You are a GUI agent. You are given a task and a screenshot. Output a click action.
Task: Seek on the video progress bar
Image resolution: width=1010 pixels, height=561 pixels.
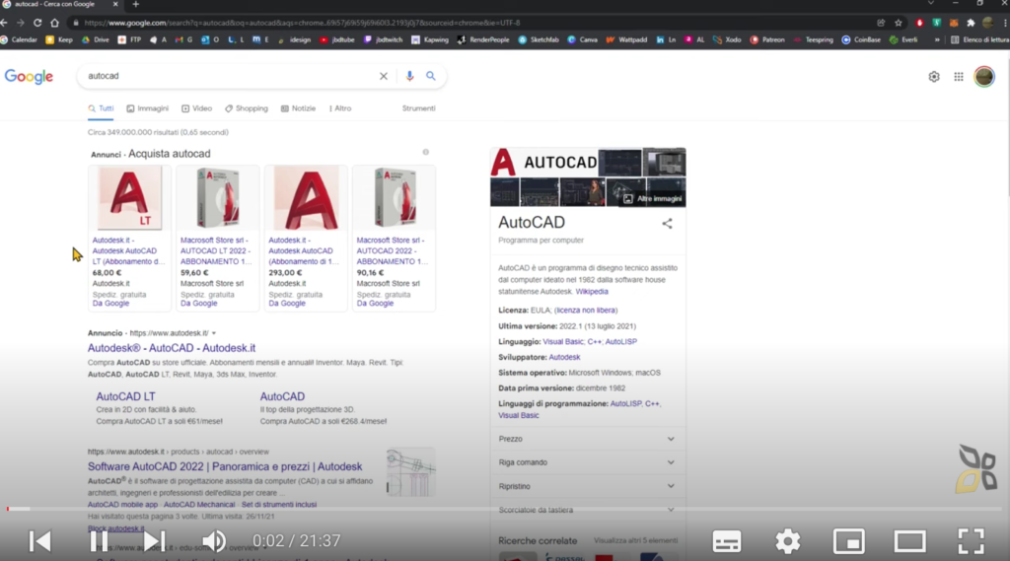[x=505, y=509]
